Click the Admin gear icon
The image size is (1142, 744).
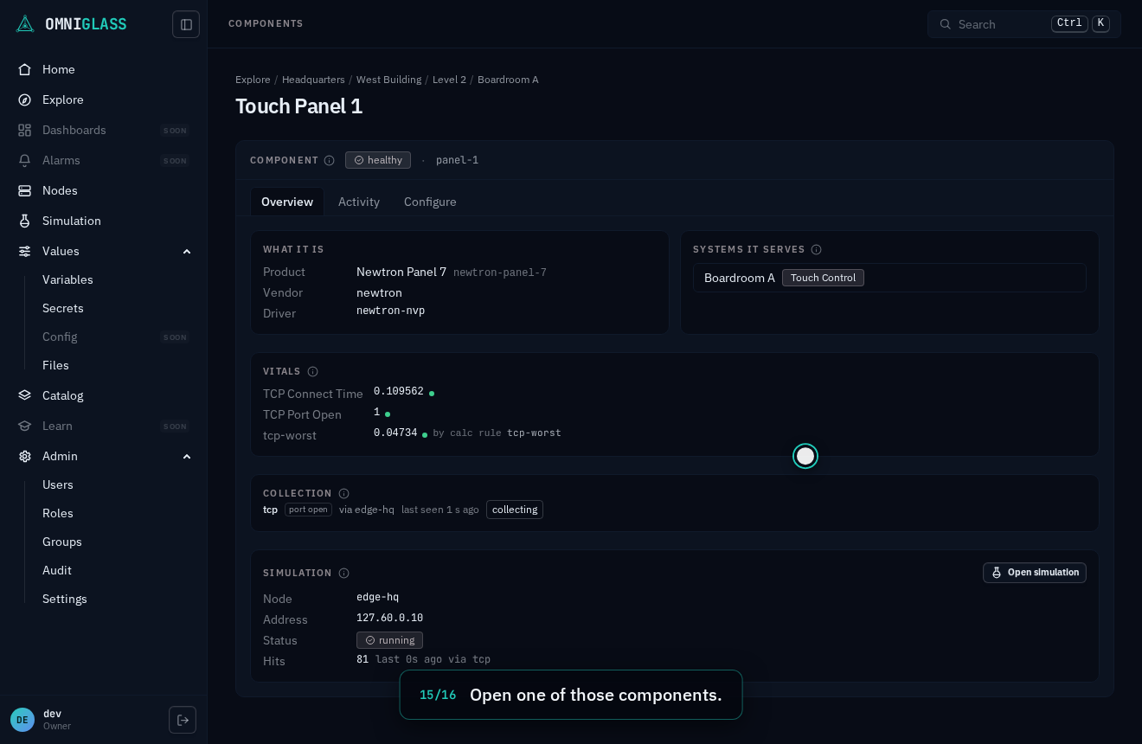(25, 456)
